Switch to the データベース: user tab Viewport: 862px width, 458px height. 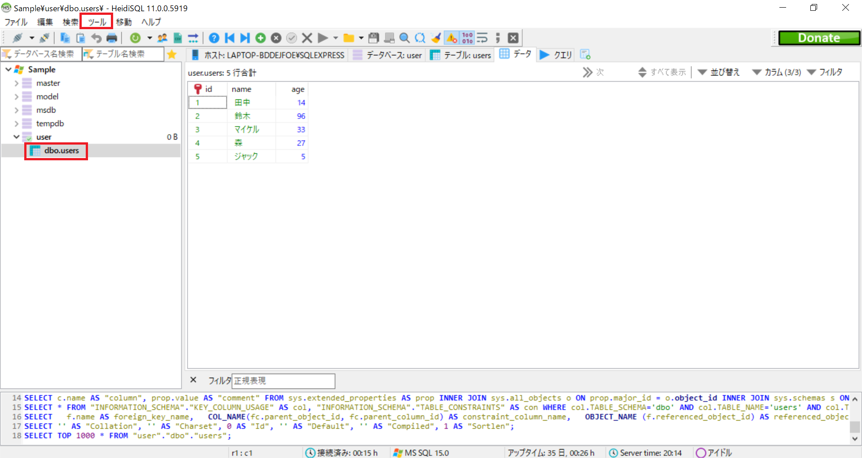coord(387,55)
